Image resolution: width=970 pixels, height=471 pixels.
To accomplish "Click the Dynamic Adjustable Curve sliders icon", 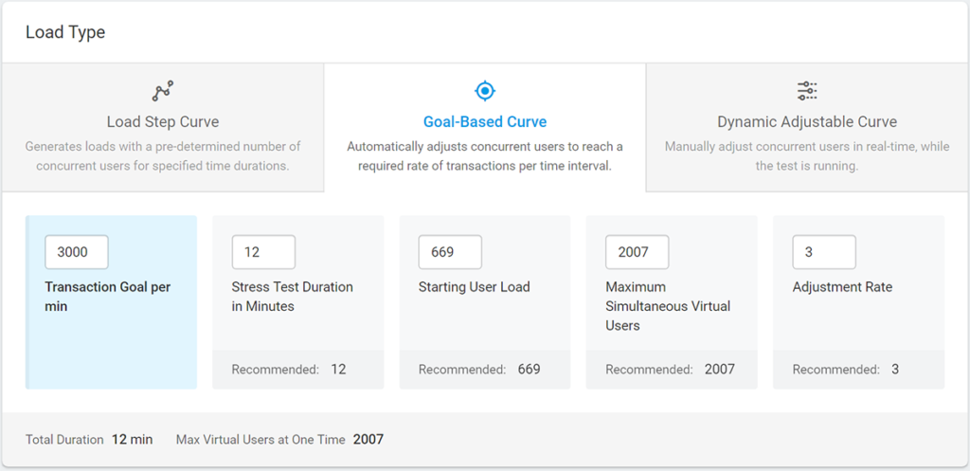I will point(806,91).
